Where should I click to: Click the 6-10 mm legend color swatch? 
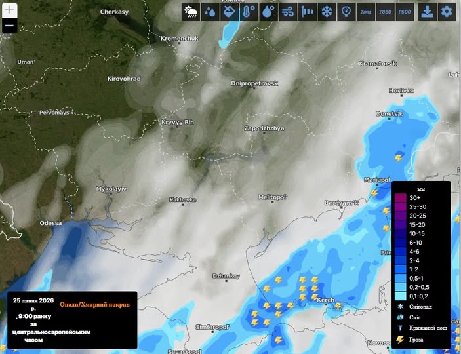(400, 243)
